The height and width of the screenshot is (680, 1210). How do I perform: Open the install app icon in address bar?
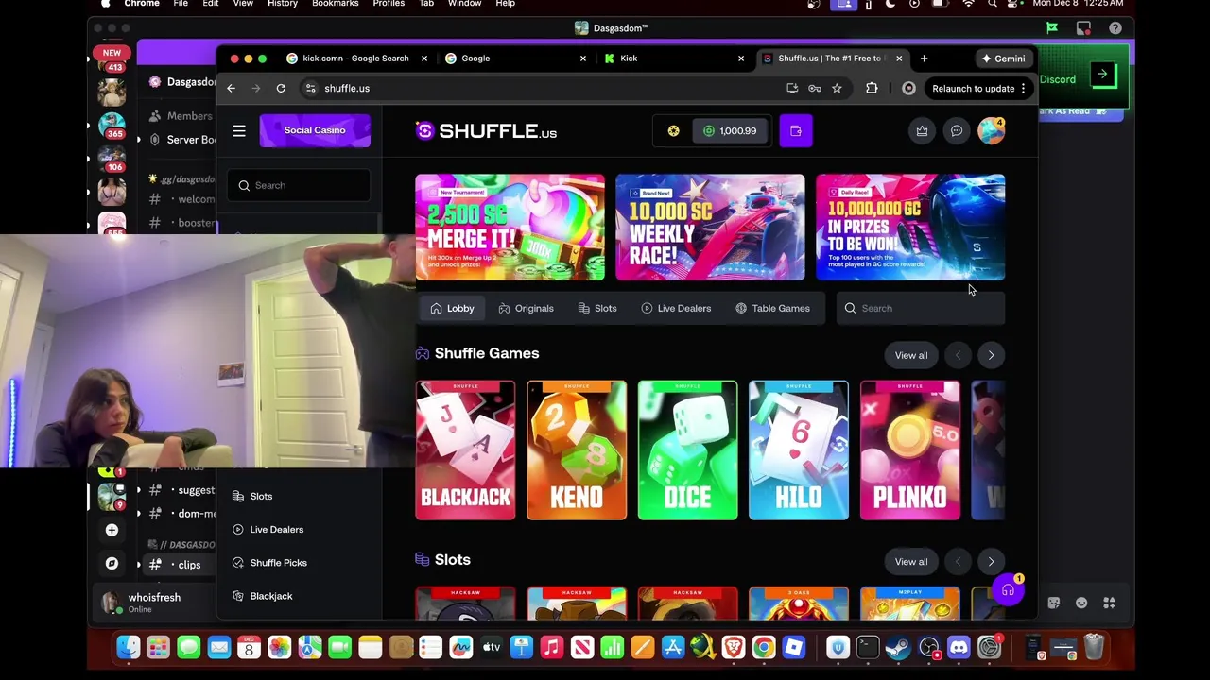[792, 88]
